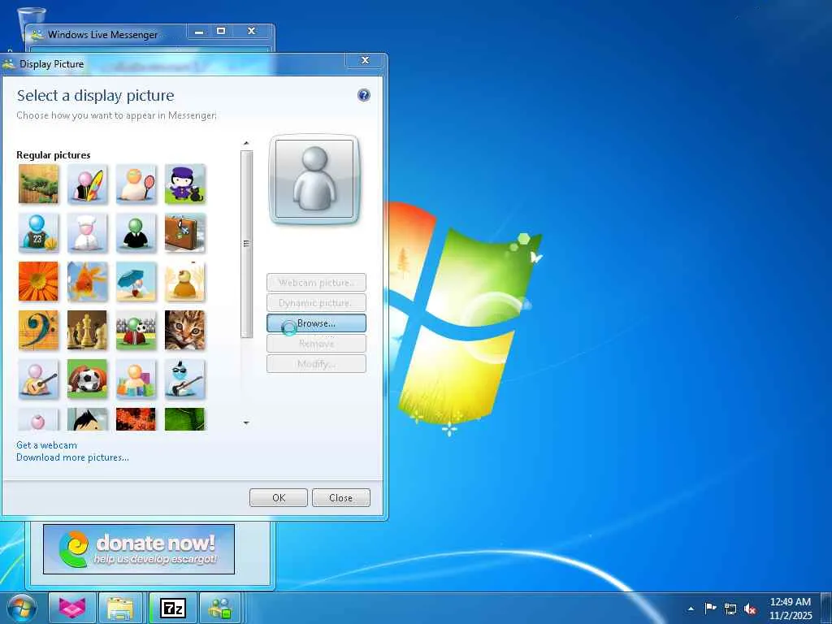The image size is (832, 624).
Task: Click the scroll down arrow of picture list
Action: click(246, 422)
